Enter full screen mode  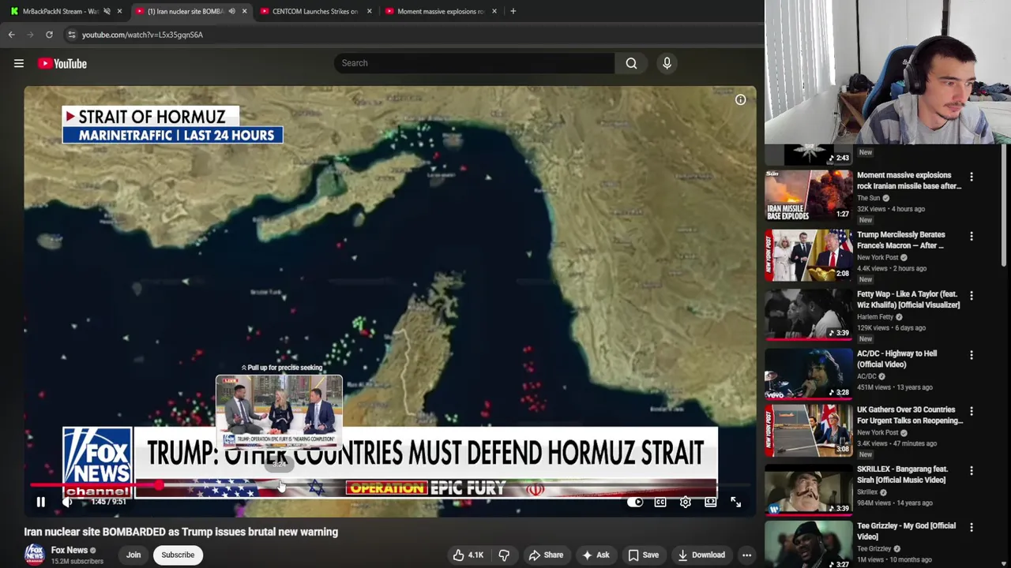(735, 502)
